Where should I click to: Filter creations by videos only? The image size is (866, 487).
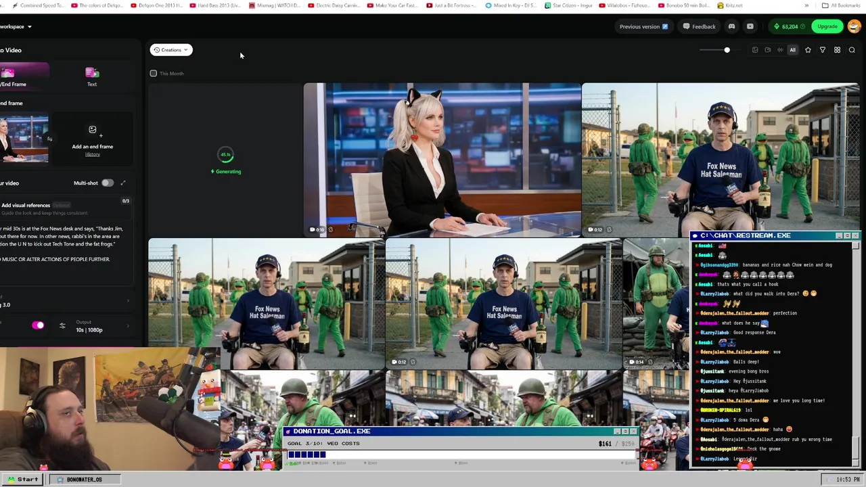(767, 50)
